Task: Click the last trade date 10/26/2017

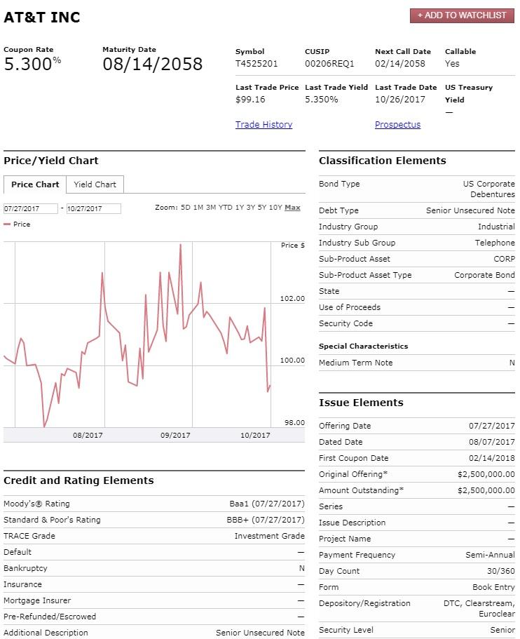Action: [400, 100]
